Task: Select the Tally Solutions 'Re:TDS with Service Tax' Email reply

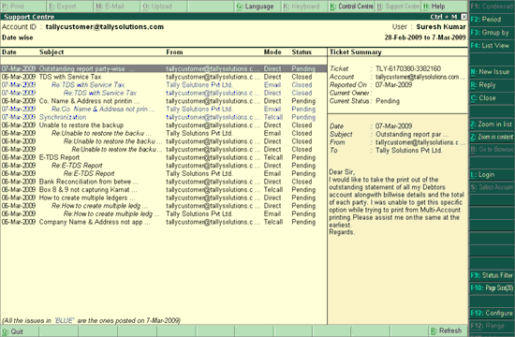Action: pyautogui.click(x=164, y=85)
